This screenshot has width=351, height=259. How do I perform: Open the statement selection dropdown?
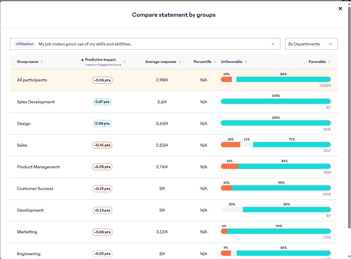pos(273,44)
